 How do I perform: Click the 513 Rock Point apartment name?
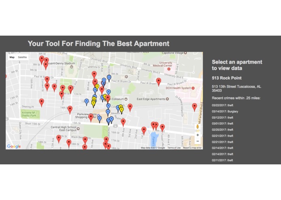[x=226, y=78]
